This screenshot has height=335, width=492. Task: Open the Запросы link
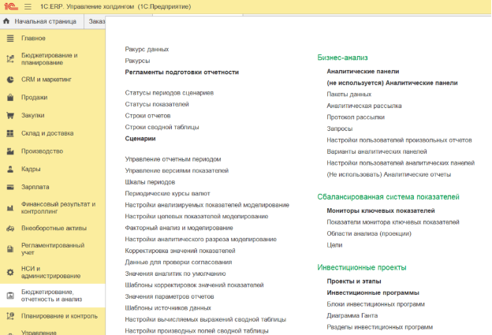coord(340,128)
